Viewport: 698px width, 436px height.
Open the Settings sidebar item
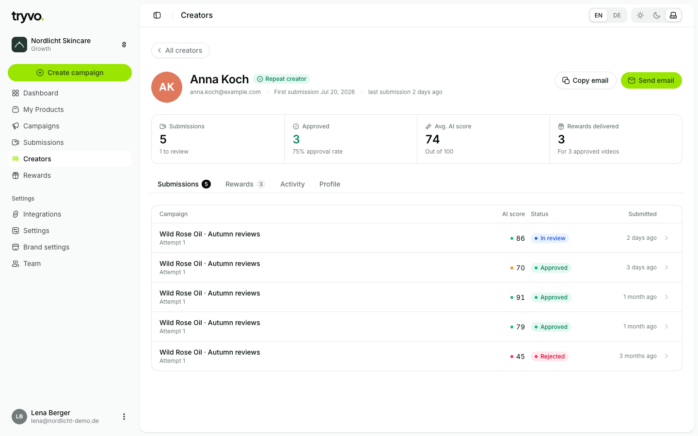click(x=70, y=231)
